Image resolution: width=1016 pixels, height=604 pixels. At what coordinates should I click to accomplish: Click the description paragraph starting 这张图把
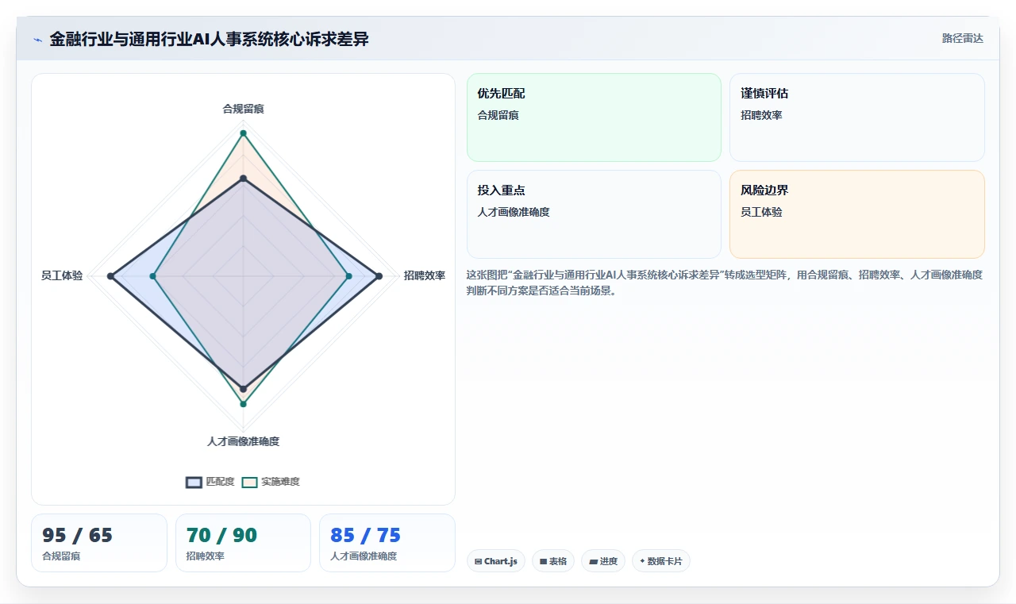[725, 283]
